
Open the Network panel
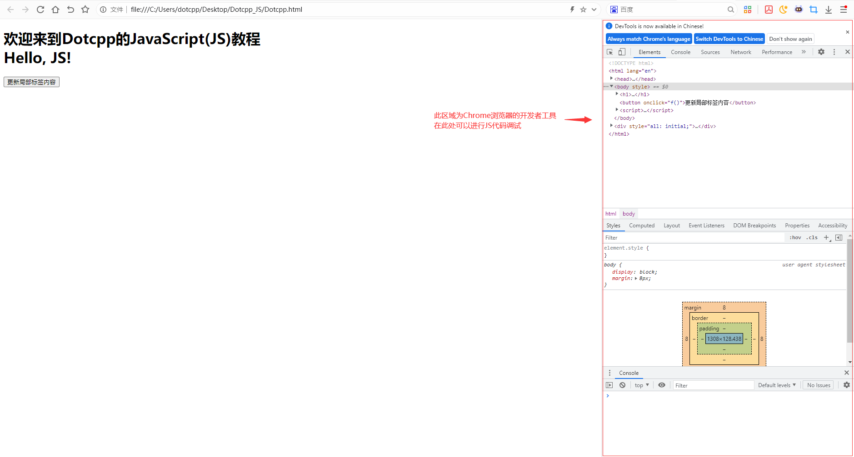(740, 52)
